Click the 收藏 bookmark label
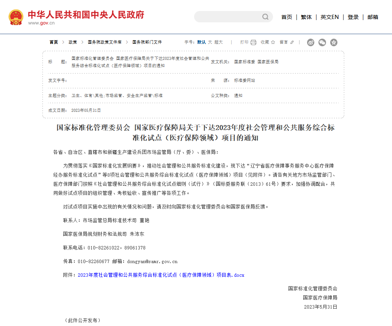Image resolution: width=392 pixels, height=326 pixels. [x=265, y=42]
